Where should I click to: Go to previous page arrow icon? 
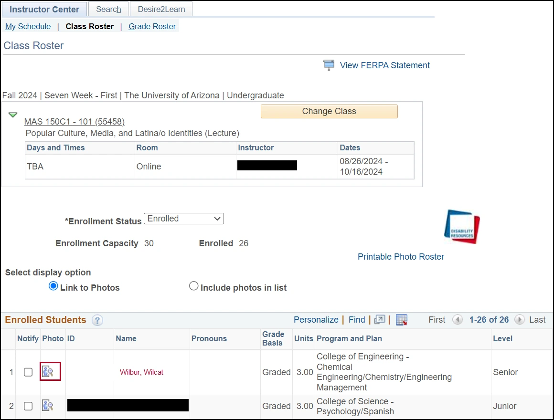458,320
